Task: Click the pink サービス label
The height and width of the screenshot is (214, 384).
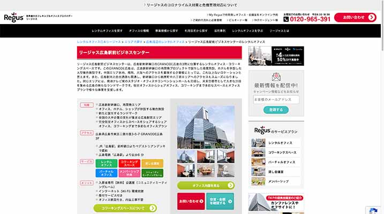Action: pos(87,162)
